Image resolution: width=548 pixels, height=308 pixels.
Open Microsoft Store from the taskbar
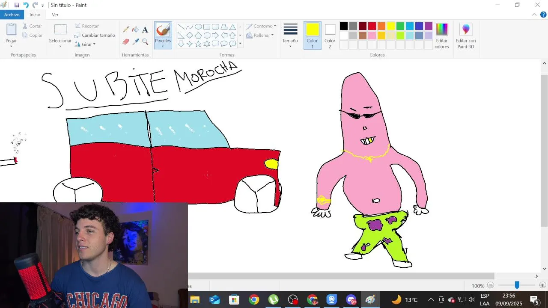tap(234, 299)
